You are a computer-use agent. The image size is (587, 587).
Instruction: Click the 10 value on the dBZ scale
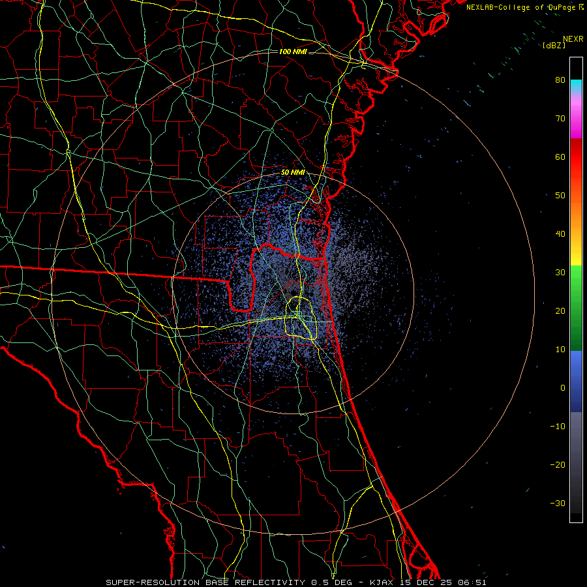point(560,350)
